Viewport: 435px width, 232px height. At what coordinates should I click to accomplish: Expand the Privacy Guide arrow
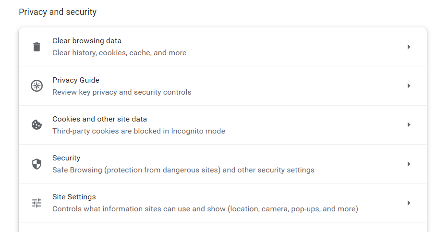click(x=409, y=86)
